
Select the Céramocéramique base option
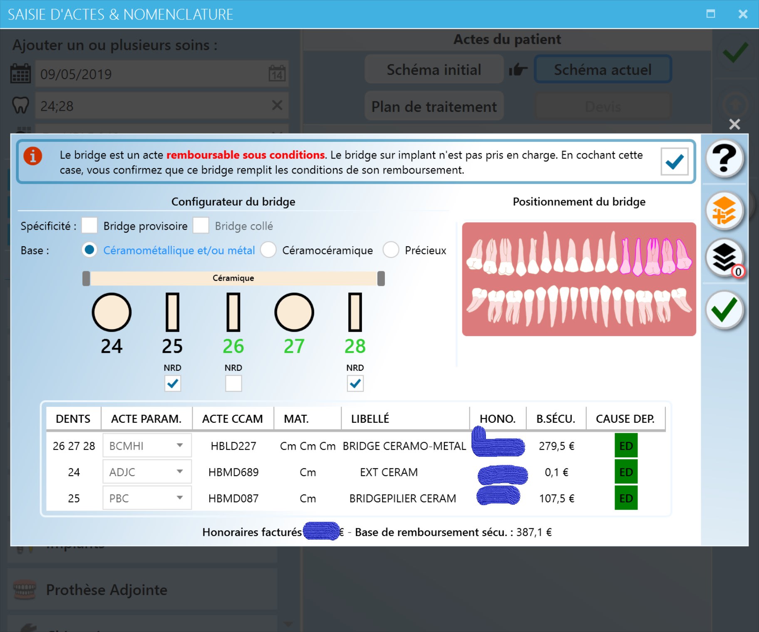coord(268,250)
